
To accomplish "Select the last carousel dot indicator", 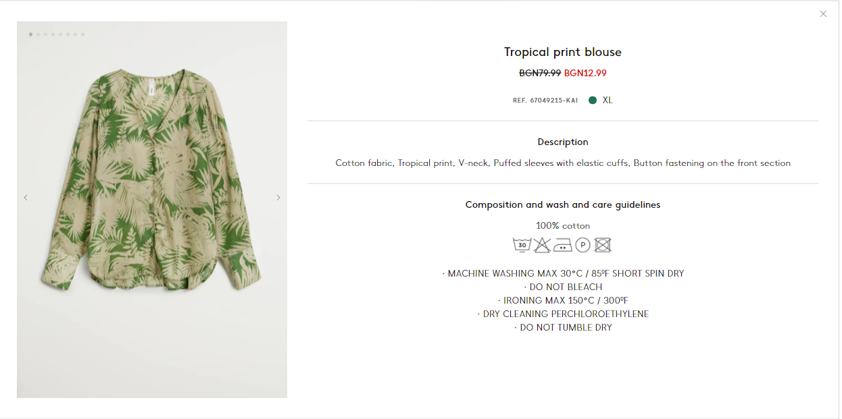I will click(x=82, y=34).
